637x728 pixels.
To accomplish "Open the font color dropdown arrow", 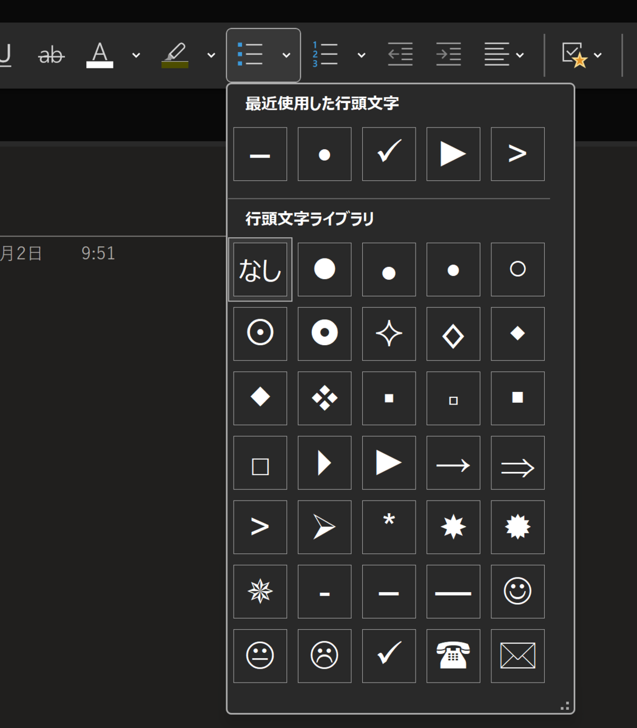I will pos(135,56).
